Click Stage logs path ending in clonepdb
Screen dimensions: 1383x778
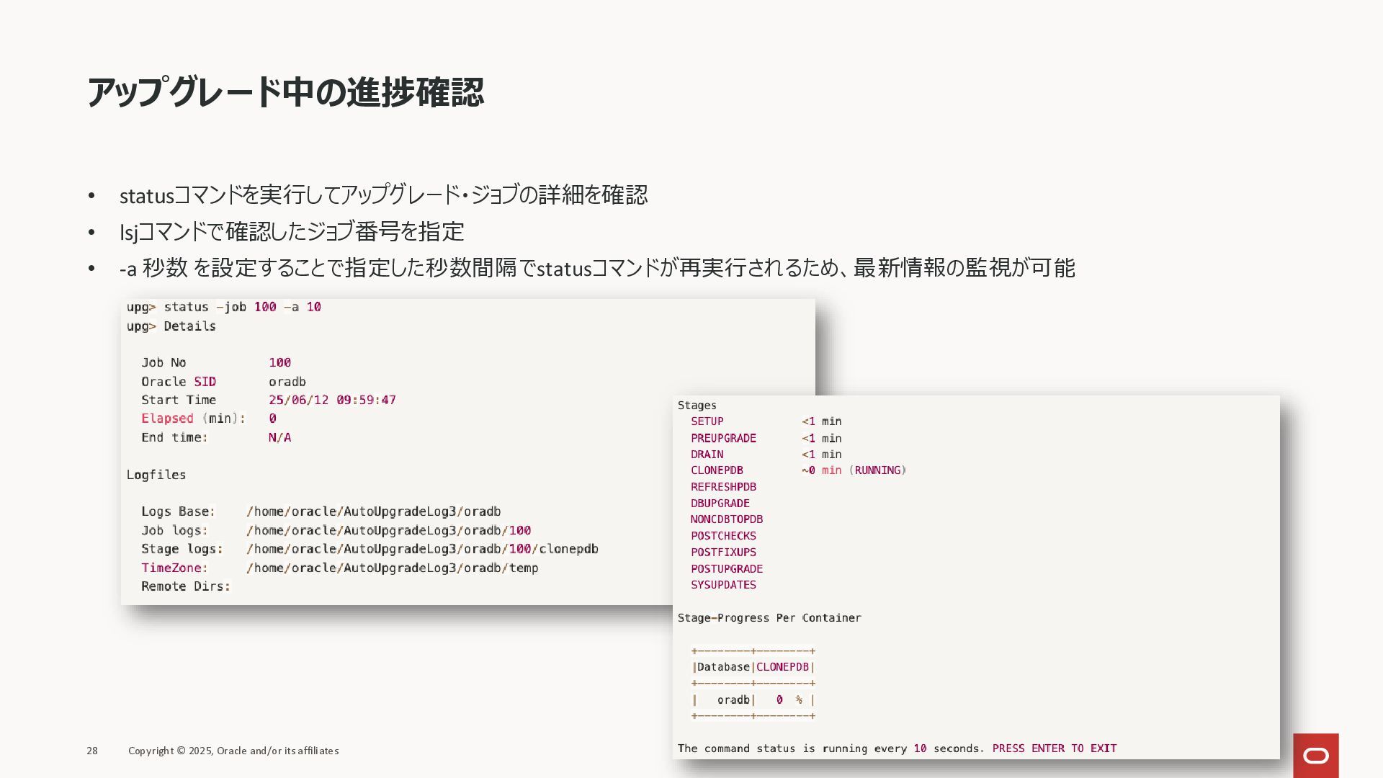[422, 549]
